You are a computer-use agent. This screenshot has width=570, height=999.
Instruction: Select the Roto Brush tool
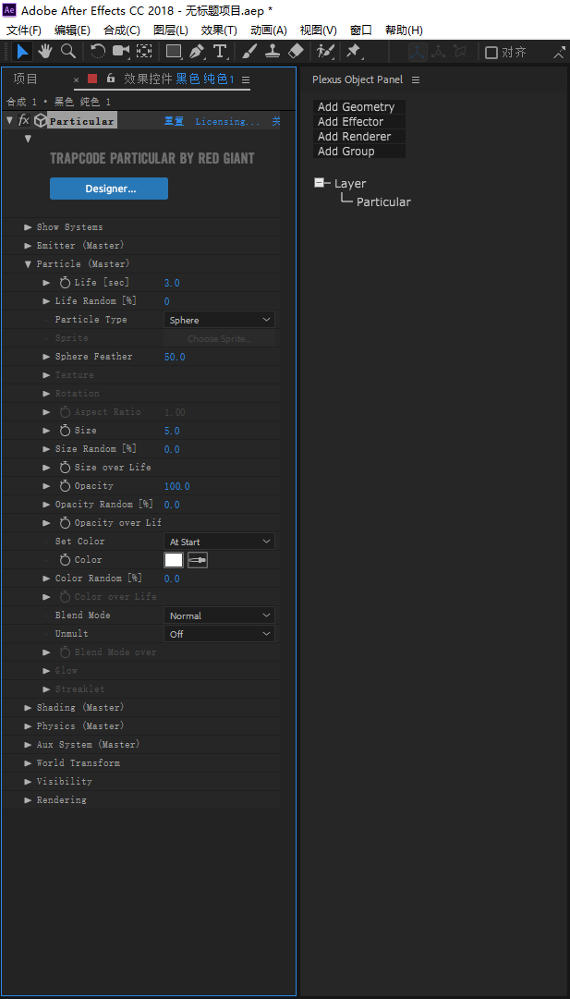[x=325, y=52]
